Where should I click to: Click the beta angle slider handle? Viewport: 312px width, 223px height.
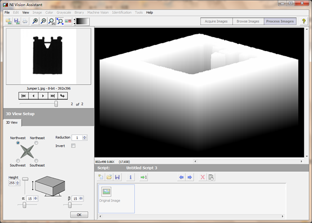[70, 205]
